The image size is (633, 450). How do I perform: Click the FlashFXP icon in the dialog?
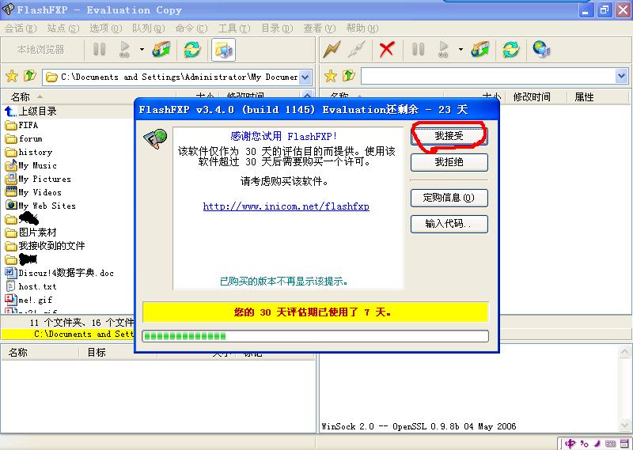155,138
